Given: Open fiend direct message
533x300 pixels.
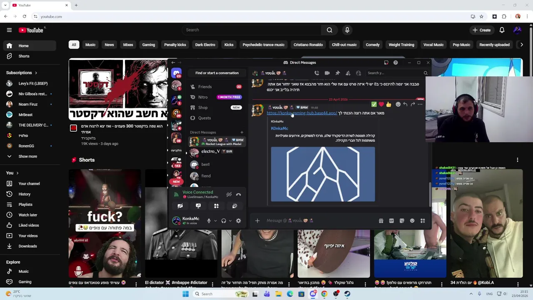Looking at the screenshot, I should (x=217, y=176).
